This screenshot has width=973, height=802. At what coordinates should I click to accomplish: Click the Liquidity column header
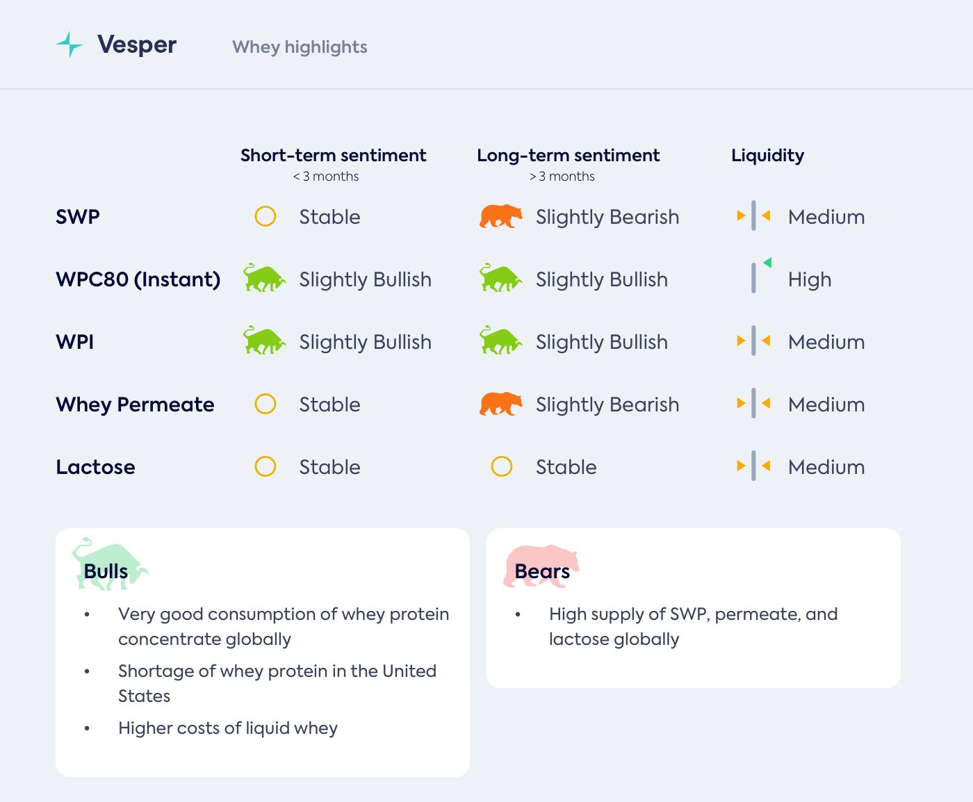click(x=767, y=155)
